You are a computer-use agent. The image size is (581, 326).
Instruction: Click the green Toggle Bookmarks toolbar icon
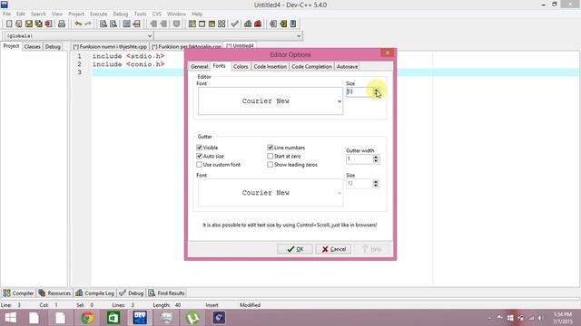point(283,24)
